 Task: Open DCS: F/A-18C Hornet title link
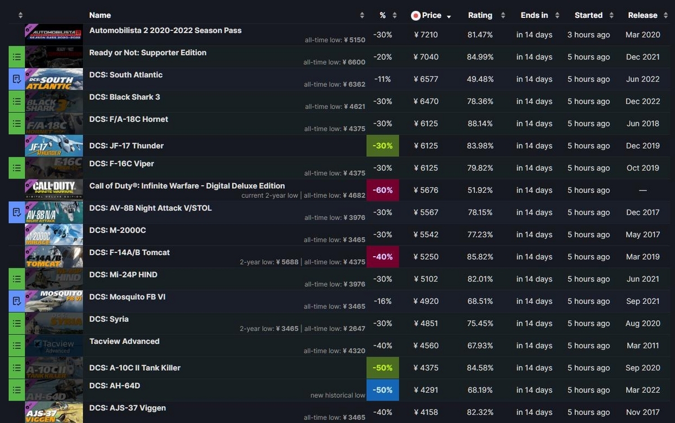(129, 119)
